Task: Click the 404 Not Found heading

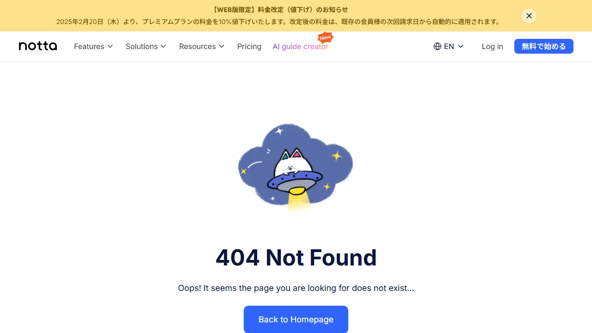Action: (x=296, y=258)
